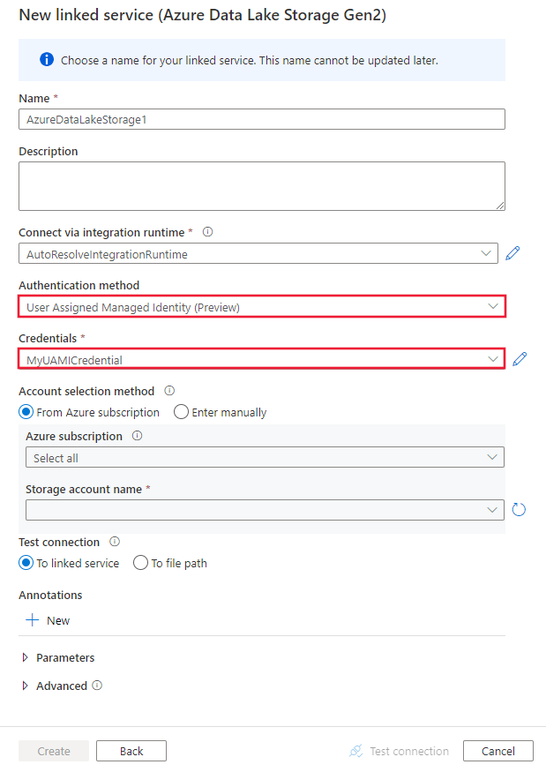The width and height of the screenshot is (546, 772).
Task: Edit the AutoResolveIntegrationRuntime via pencil icon
Action: pyautogui.click(x=512, y=253)
